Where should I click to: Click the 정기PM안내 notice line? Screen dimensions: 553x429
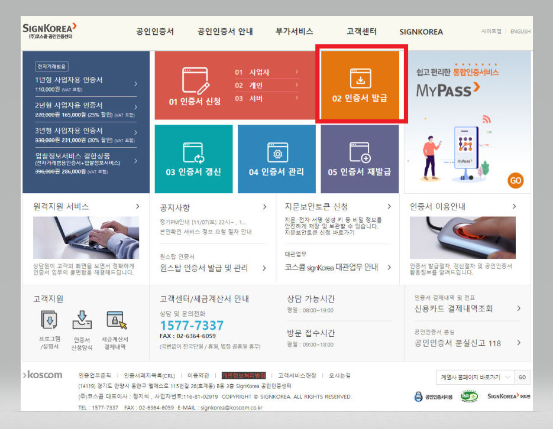pyautogui.click(x=203, y=222)
